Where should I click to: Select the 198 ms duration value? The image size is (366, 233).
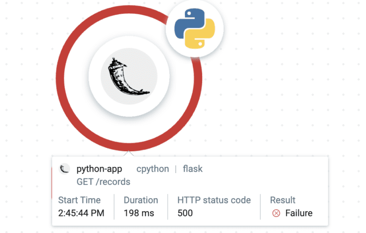(139, 213)
